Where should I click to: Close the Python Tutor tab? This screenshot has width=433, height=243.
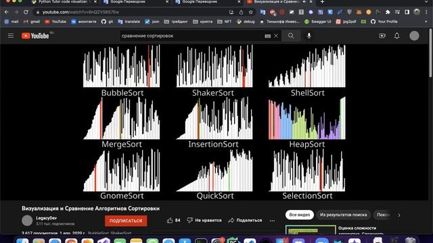click(x=95, y=1)
